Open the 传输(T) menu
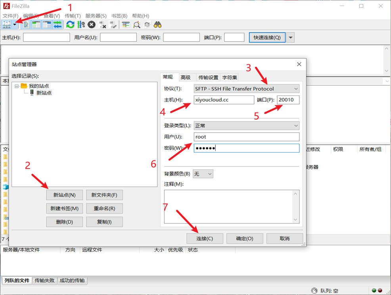Screen dimensions: 391x295 (73, 16)
